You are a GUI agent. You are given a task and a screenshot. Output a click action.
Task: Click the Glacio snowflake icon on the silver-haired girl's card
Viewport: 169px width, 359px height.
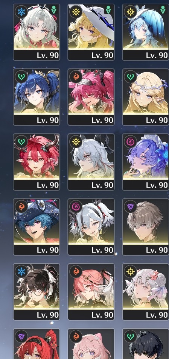pos(21,11)
